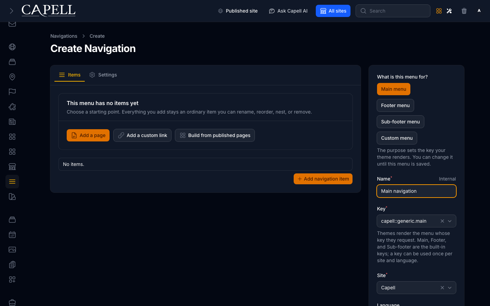Image resolution: width=490 pixels, height=306 pixels.
Task: Focus the Search field in the top bar
Action: (393, 11)
